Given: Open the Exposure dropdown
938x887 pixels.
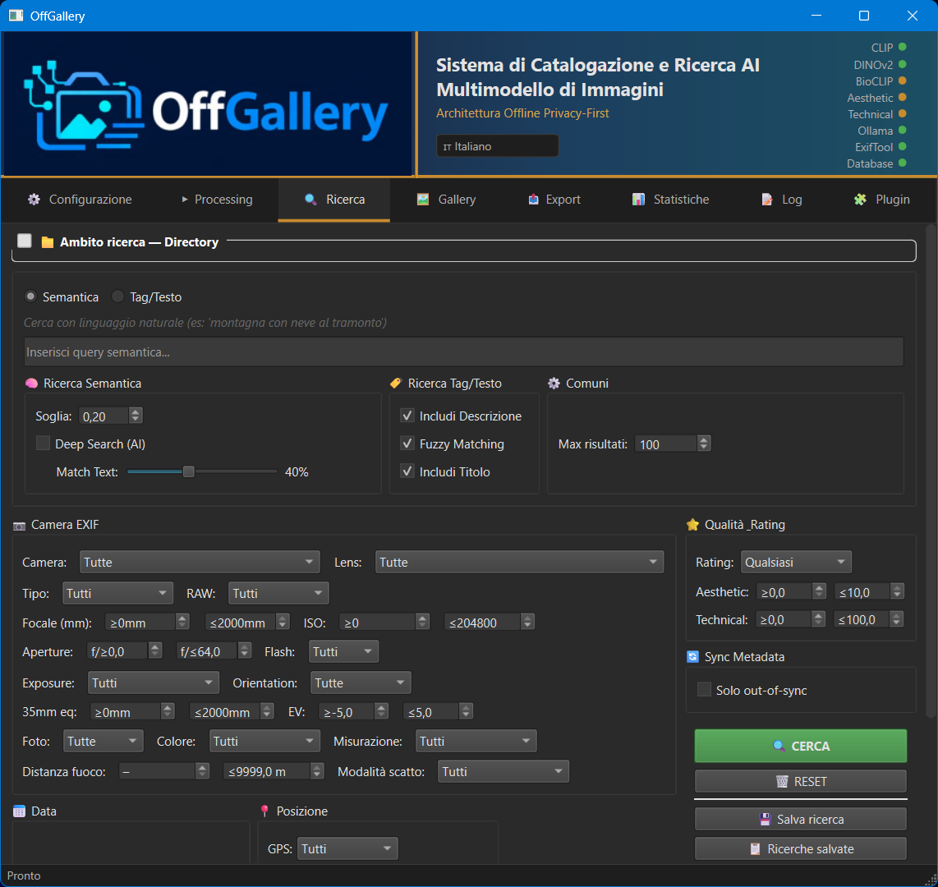Looking at the screenshot, I should (153, 683).
